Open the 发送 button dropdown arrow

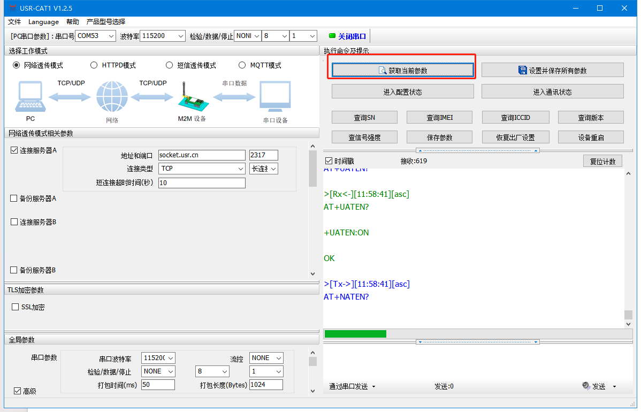pos(614,387)
